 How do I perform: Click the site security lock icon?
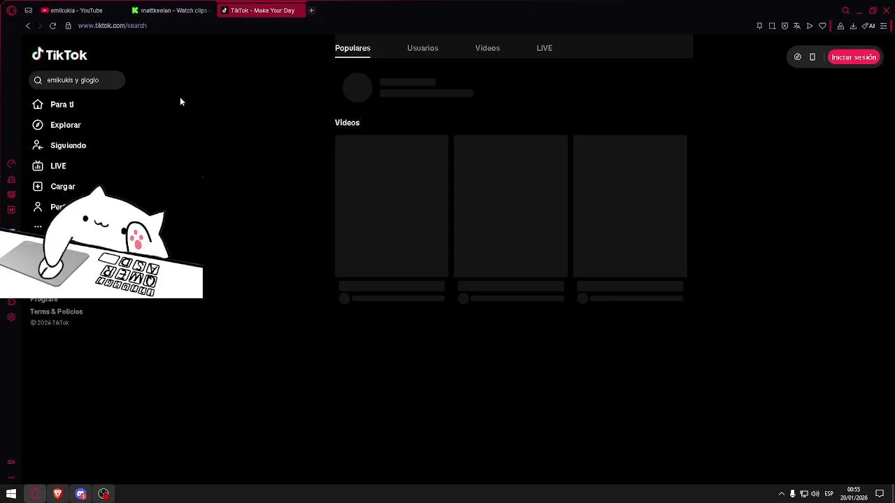point(68,26)
